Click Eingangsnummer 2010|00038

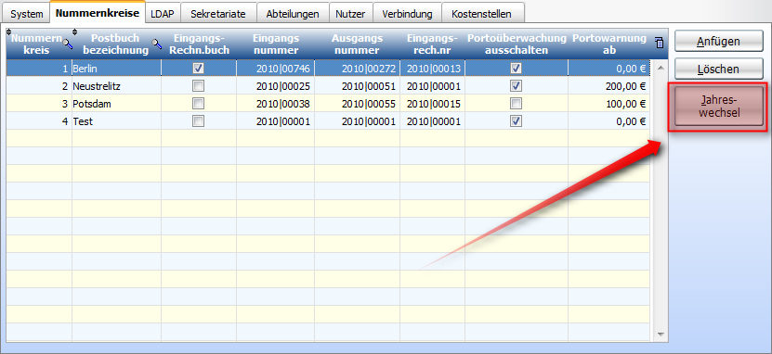[x=276, y=104]
